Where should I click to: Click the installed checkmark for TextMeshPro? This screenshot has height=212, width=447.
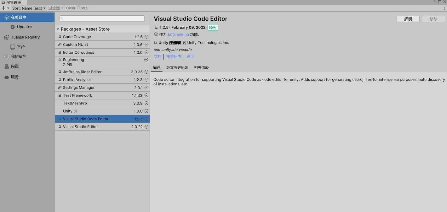(146, 103)
